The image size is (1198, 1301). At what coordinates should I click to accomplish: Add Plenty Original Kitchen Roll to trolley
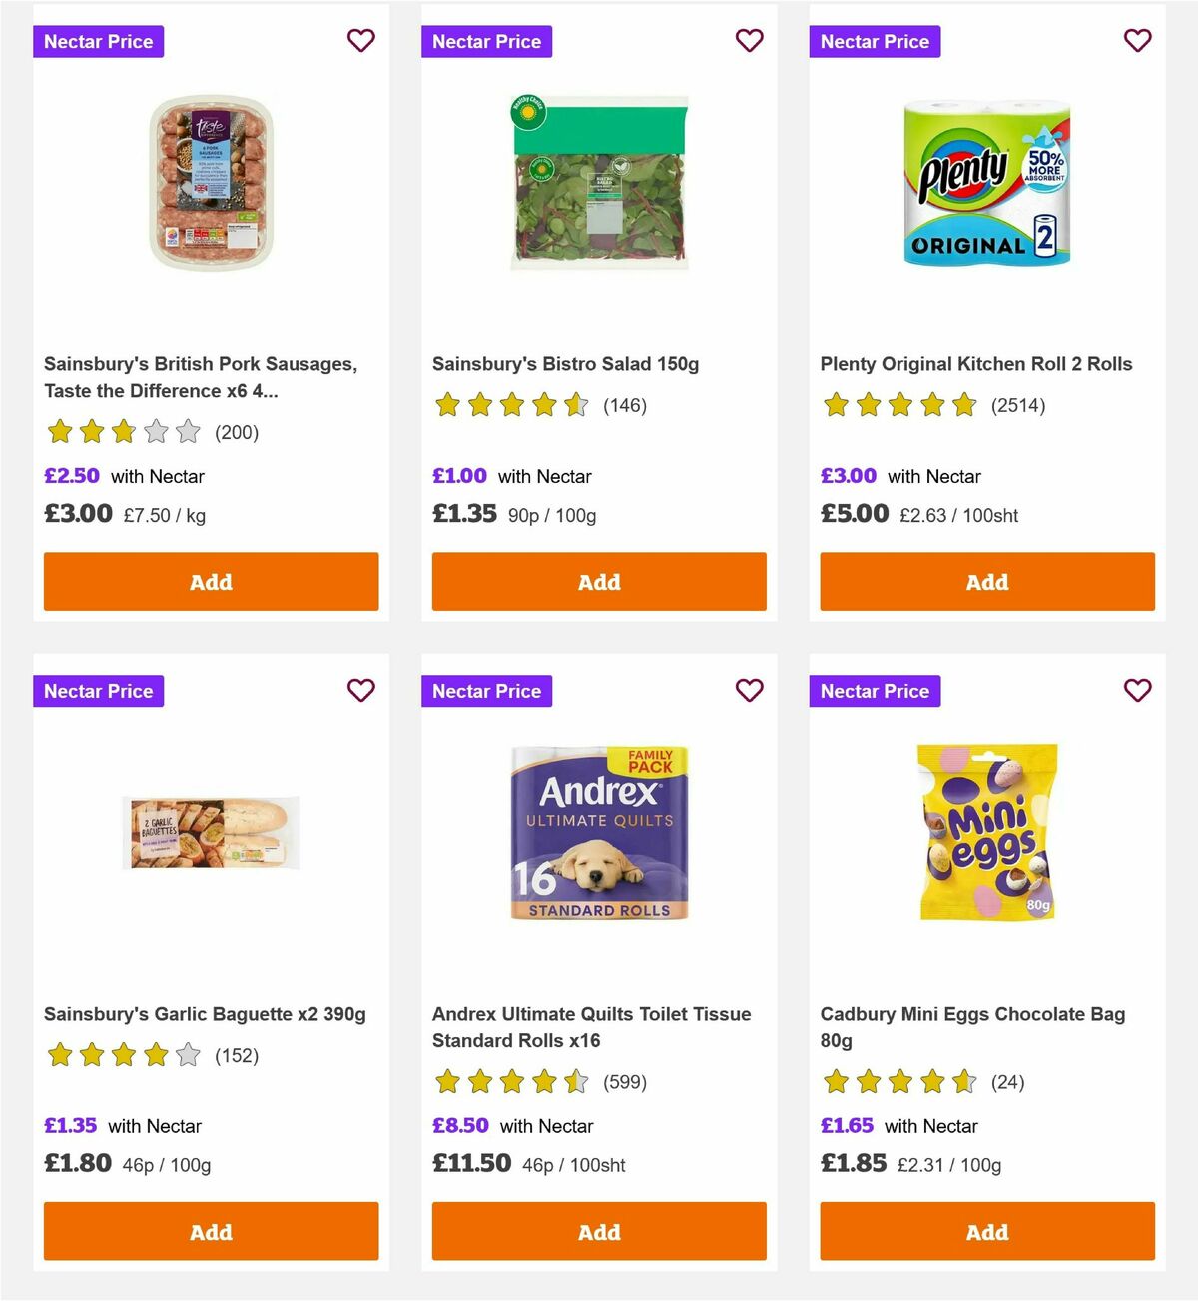click(x=986, y=581)
